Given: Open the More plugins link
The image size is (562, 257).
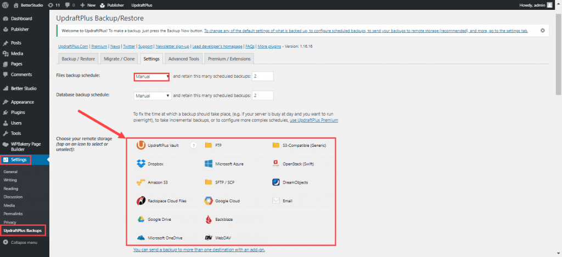Looking at the screenshot, I should click(269, 47).
